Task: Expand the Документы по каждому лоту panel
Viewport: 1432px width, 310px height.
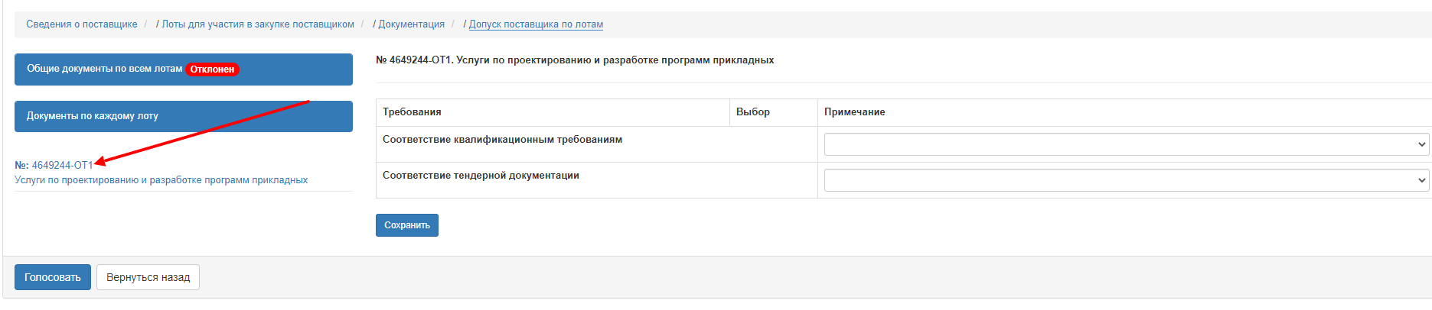Action: pos(184,116)
